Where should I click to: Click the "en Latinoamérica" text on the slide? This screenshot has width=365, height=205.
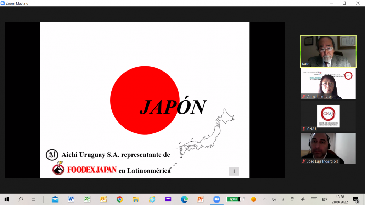click(x=145, y=171)
